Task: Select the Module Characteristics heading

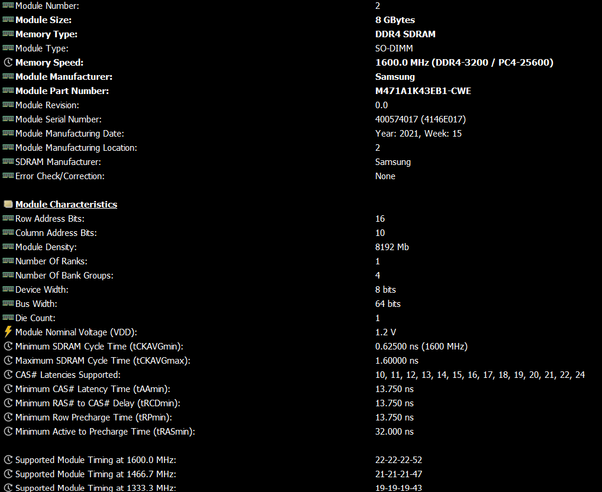Action: [x=66, y=205]
